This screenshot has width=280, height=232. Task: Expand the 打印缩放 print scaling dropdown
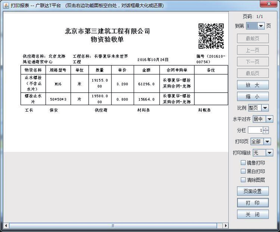tap(270, 153)
